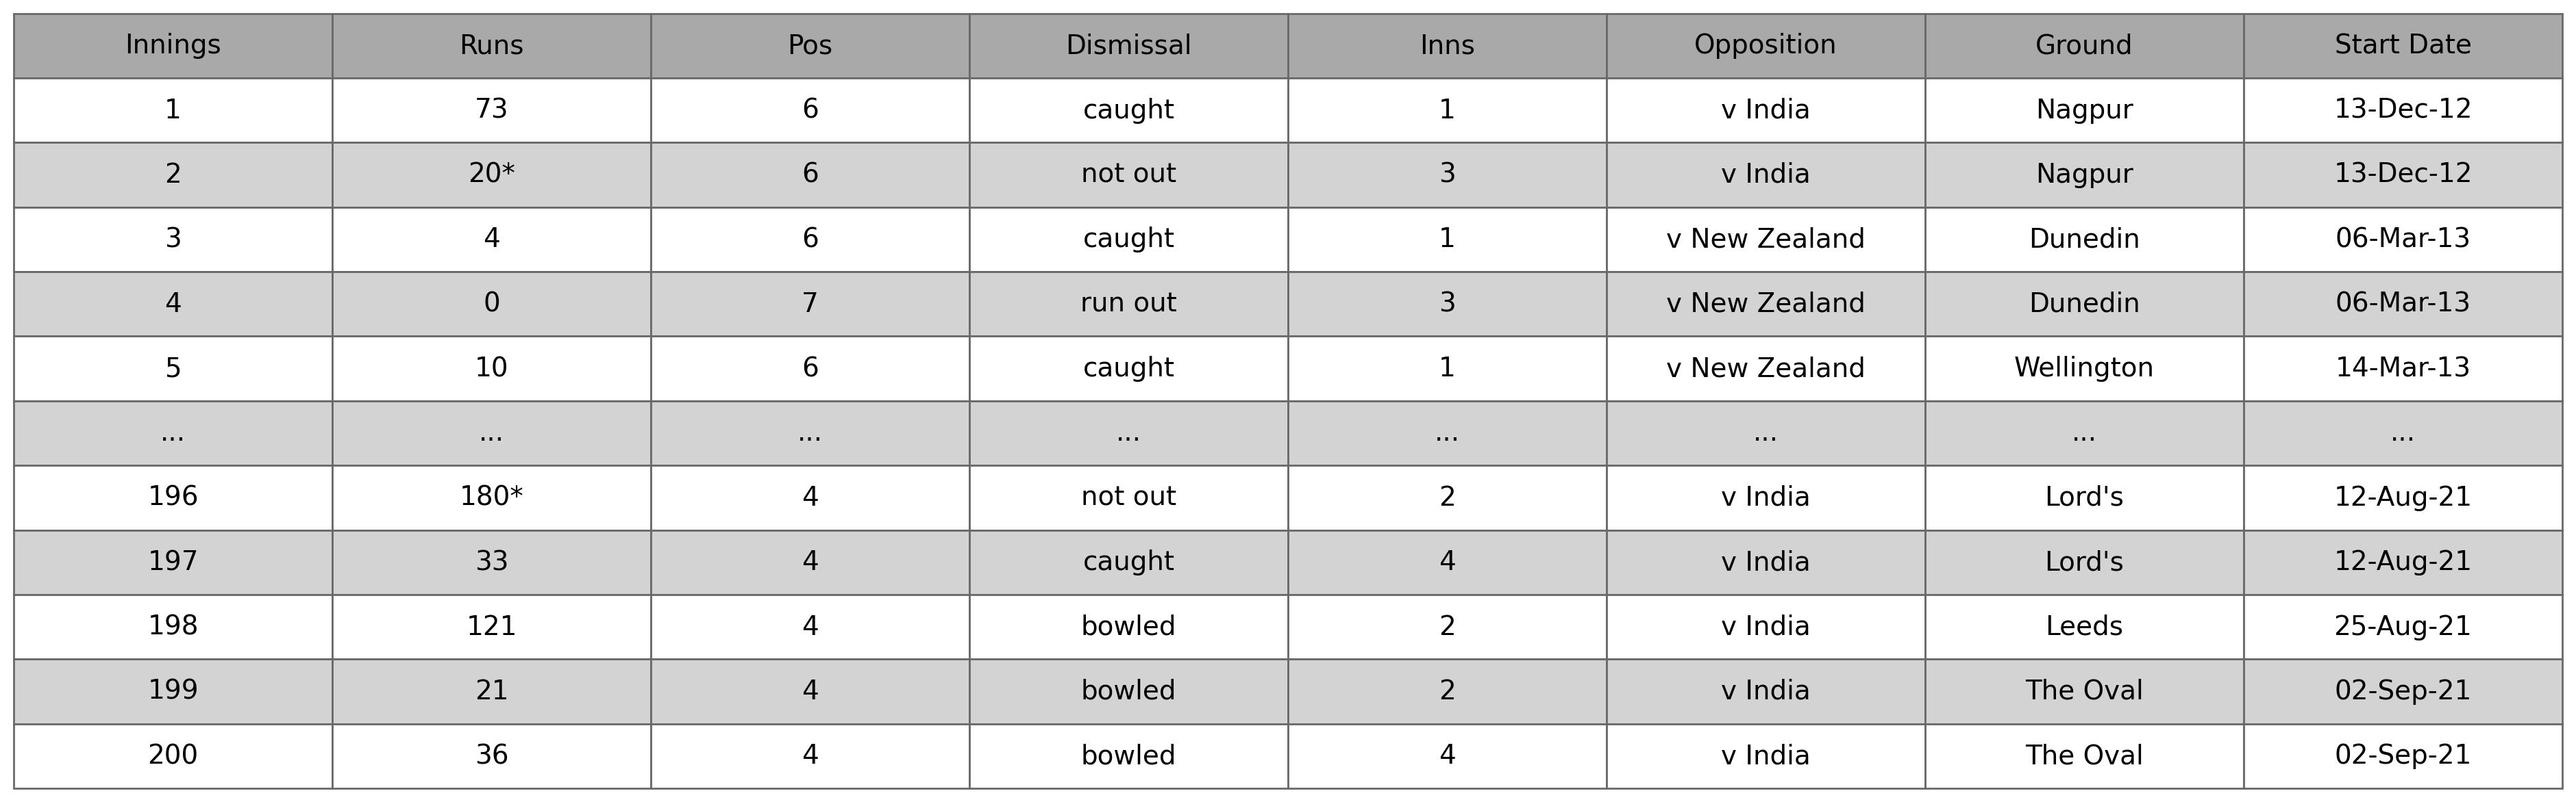
Task: Click the 14-Mar-13 start date cell
Action: pos(2402,367)
